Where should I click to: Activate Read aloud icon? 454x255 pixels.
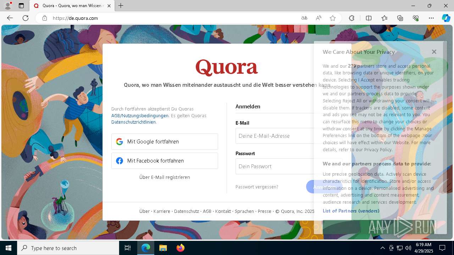(319, 18)
